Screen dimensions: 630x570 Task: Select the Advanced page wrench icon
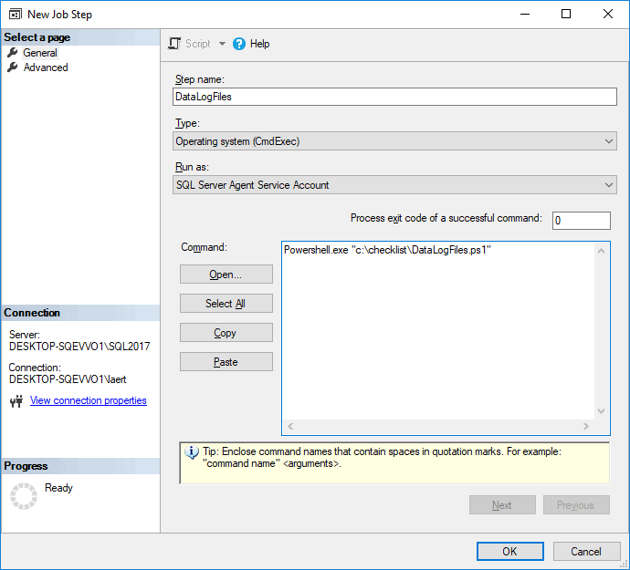13,67
